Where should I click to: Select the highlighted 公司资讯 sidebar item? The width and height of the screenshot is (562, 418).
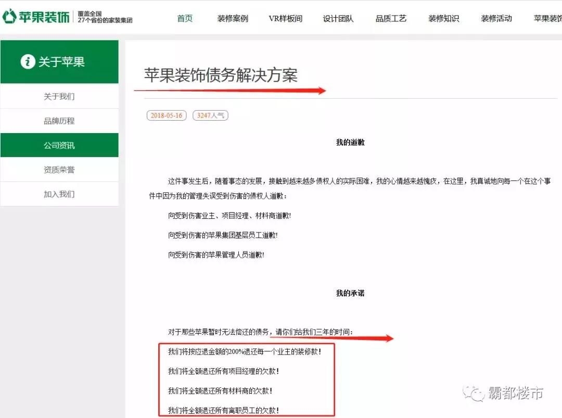pos(59,145)
